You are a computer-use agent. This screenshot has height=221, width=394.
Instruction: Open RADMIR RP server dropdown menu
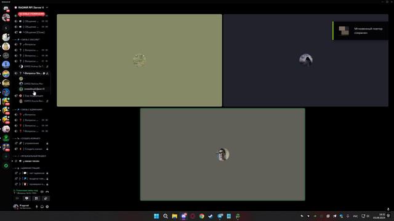(31, 7)
